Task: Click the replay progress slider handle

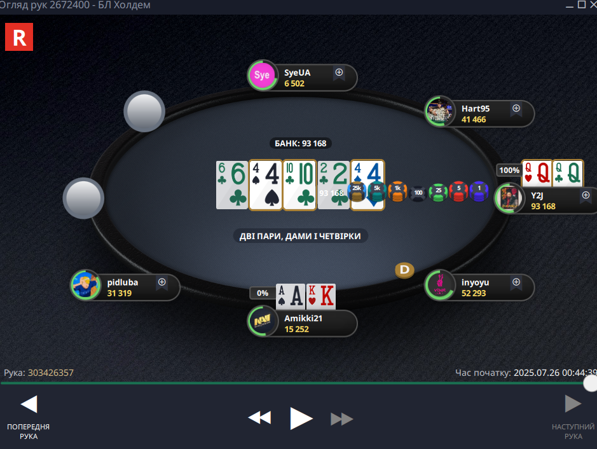Action: pos(591,383)
